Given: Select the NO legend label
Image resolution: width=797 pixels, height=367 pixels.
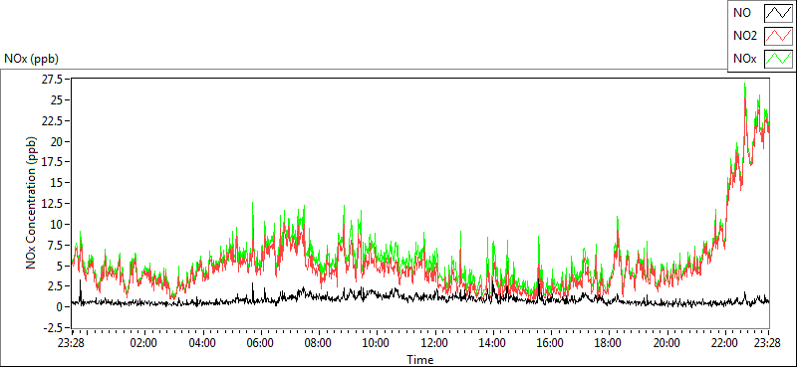Looking at the screenshot, I should (x=741, y=12).
